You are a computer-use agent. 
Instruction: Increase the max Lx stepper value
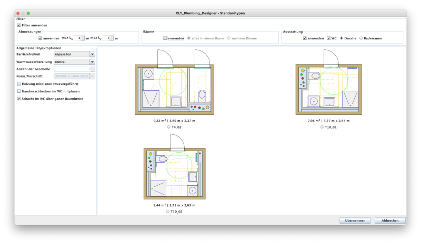tap(82, 37)
